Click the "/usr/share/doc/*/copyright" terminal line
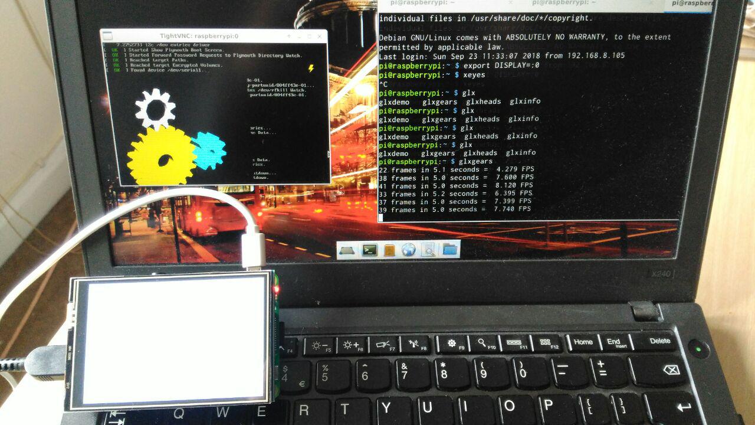Viewport: 755px width, 425px height. coord(486,18)
